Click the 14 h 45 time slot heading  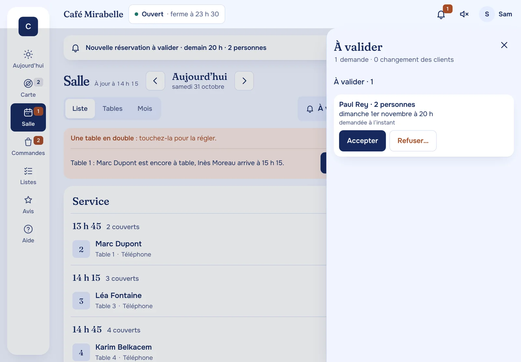pos(87,329)
